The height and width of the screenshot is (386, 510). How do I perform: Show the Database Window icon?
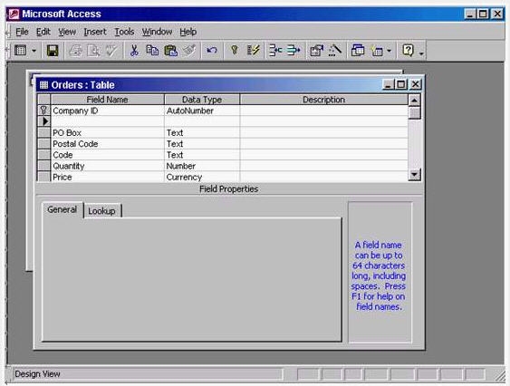(x=358, y=51)
